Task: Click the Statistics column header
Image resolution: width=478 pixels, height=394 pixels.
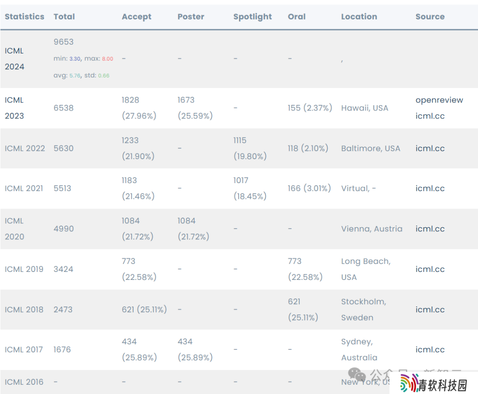Action: [x=24, y=16]
